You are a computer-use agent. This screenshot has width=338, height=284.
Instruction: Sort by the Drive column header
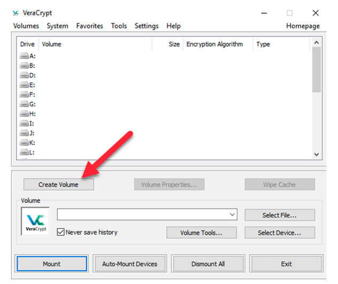point(27,44)
